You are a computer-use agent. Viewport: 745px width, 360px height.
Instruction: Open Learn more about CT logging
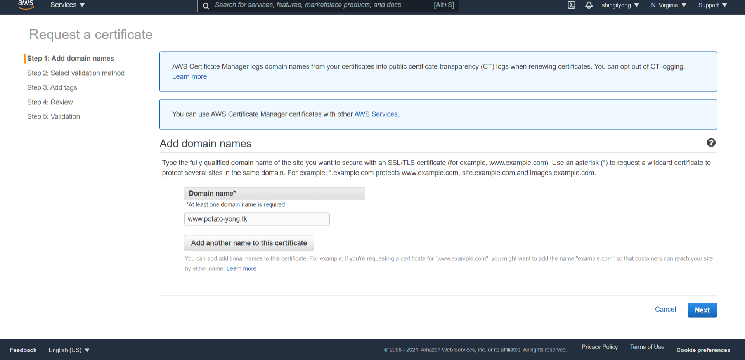tap(189, 76)
